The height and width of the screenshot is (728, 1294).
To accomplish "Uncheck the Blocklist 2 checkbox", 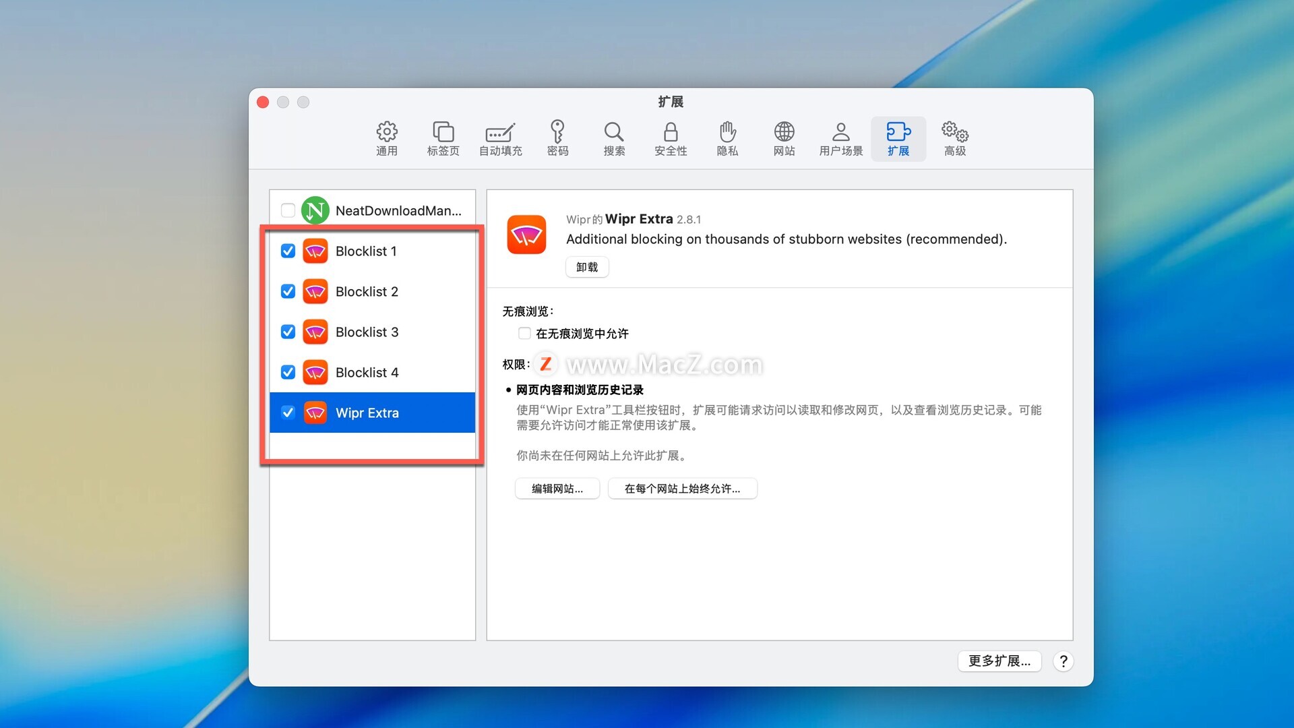I will tap(288, 291).
